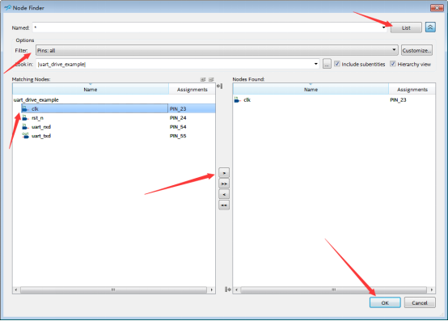Image resolution: width=448 pixels, height=321 pixels.
Task: Select the uart_txd output pin icon
Action: [x=26, y=136]
